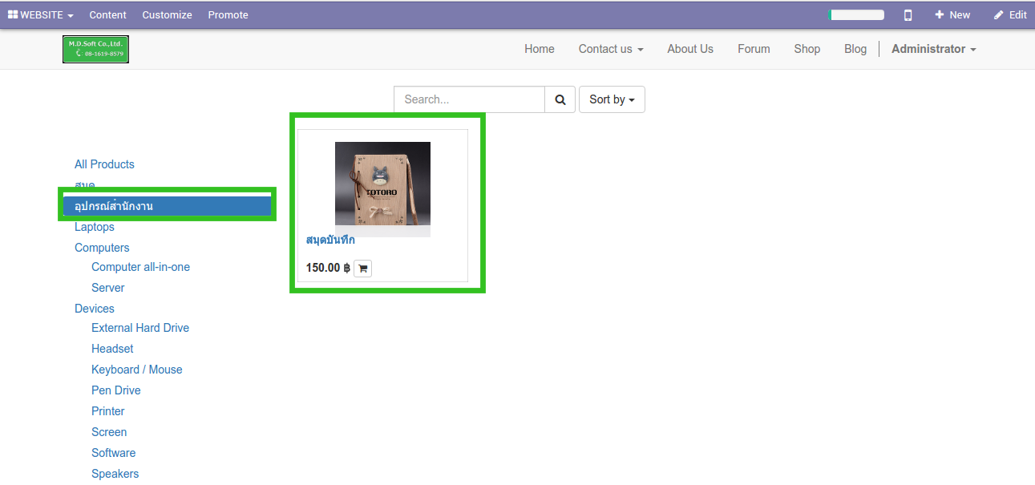This screenshot has width=1035, height=485.
Task: Select the Computers category
Action: click(x=102, y=248)
